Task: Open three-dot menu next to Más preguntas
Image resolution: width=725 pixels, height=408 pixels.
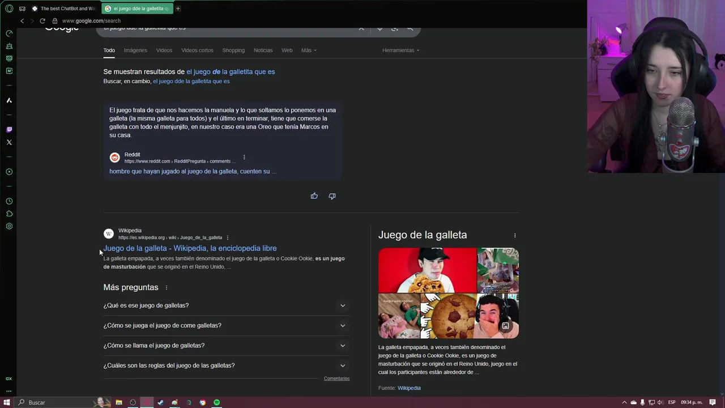Action: point(167,288)
